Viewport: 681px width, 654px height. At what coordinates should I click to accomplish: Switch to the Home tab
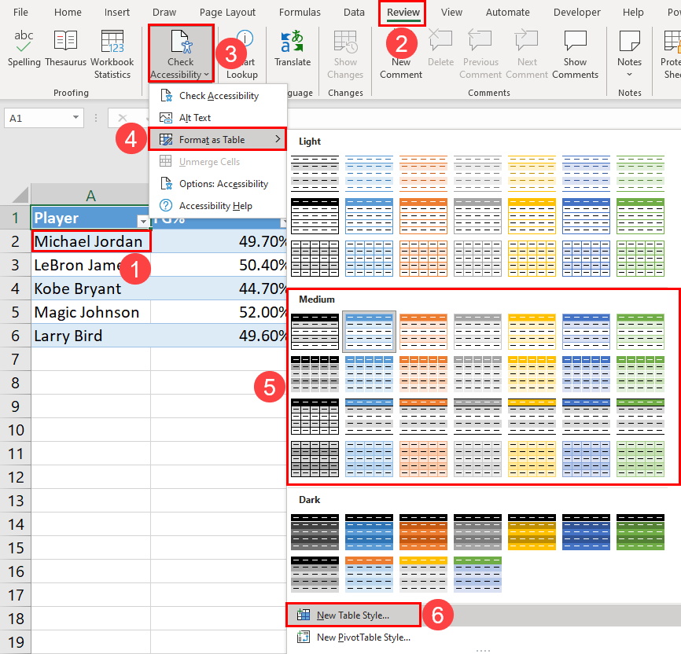click(68, 12)
